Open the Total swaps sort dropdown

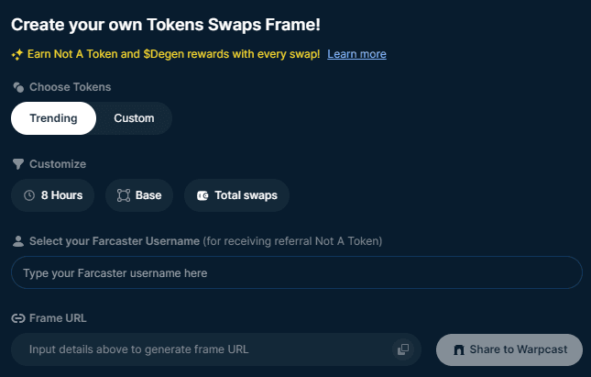(x=236, y=195)
